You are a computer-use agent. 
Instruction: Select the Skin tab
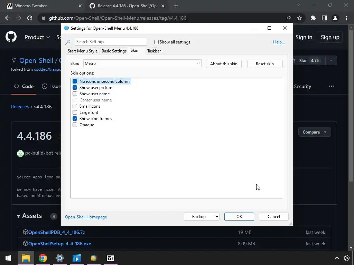(x=134, y=50)
